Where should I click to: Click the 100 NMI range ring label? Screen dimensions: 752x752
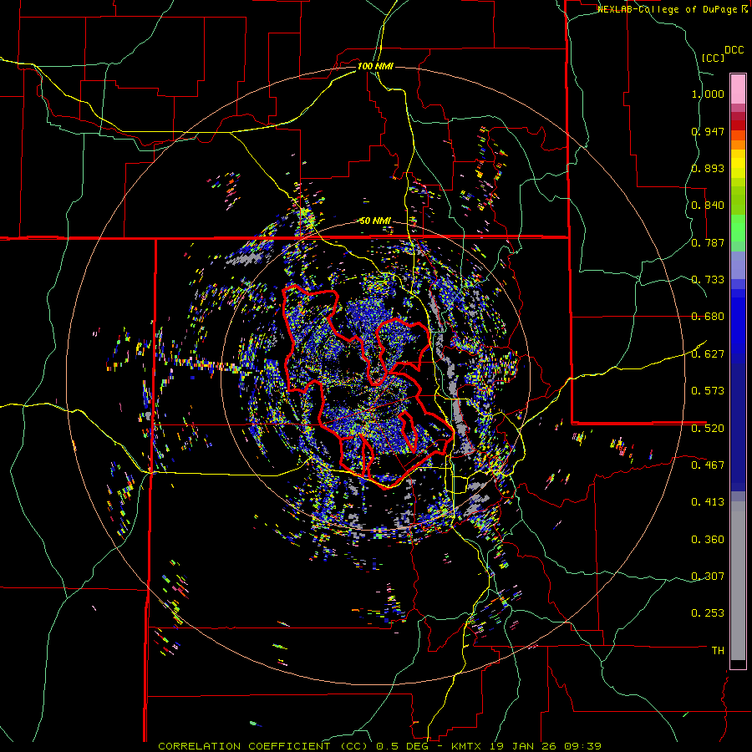click(x=375, y=66)
